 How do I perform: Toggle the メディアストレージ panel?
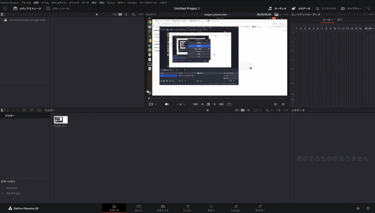click(27, 8)
